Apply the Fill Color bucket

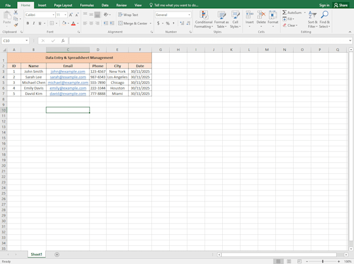tap(64, 23)
